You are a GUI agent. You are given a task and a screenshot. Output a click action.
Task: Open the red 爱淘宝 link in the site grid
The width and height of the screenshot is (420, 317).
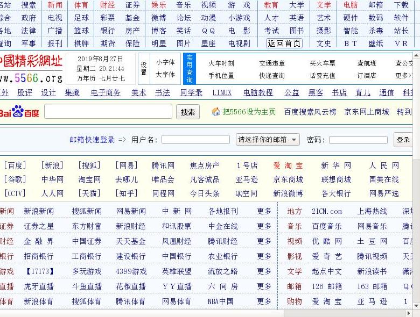288,165
